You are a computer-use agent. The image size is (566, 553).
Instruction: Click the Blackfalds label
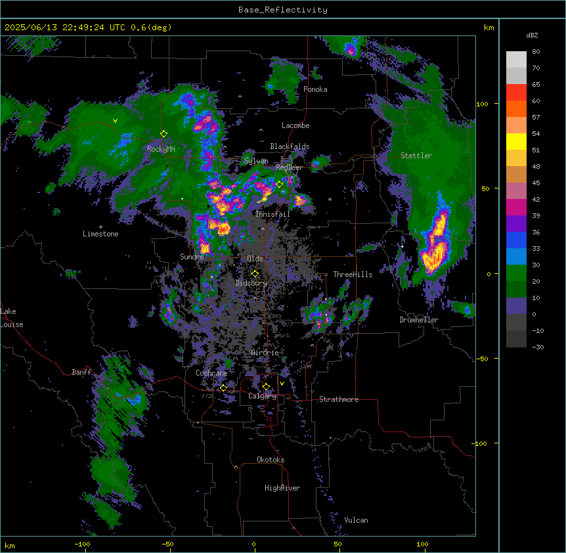(x=290, y=146)
